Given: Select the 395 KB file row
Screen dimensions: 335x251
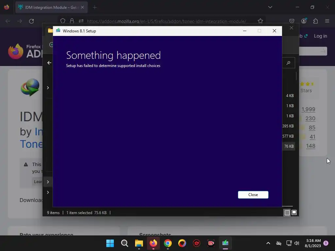Looking at the screenshot, I should tap(289, 126).
